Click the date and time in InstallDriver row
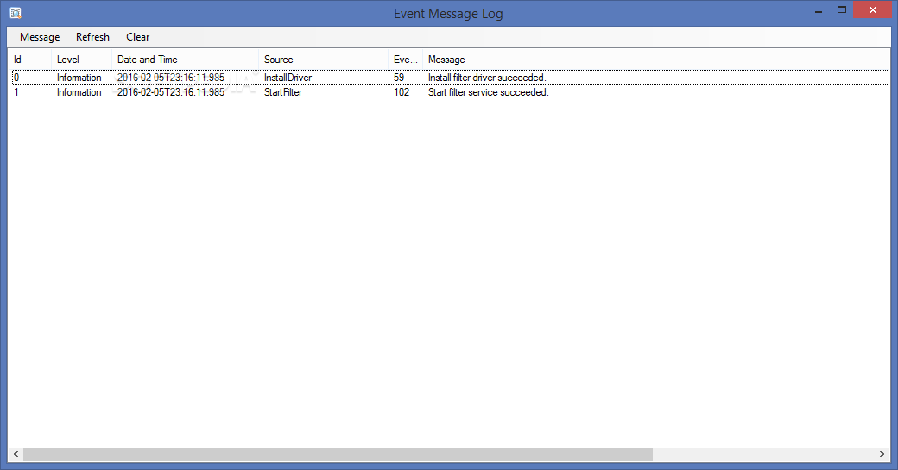 [171, 78]
